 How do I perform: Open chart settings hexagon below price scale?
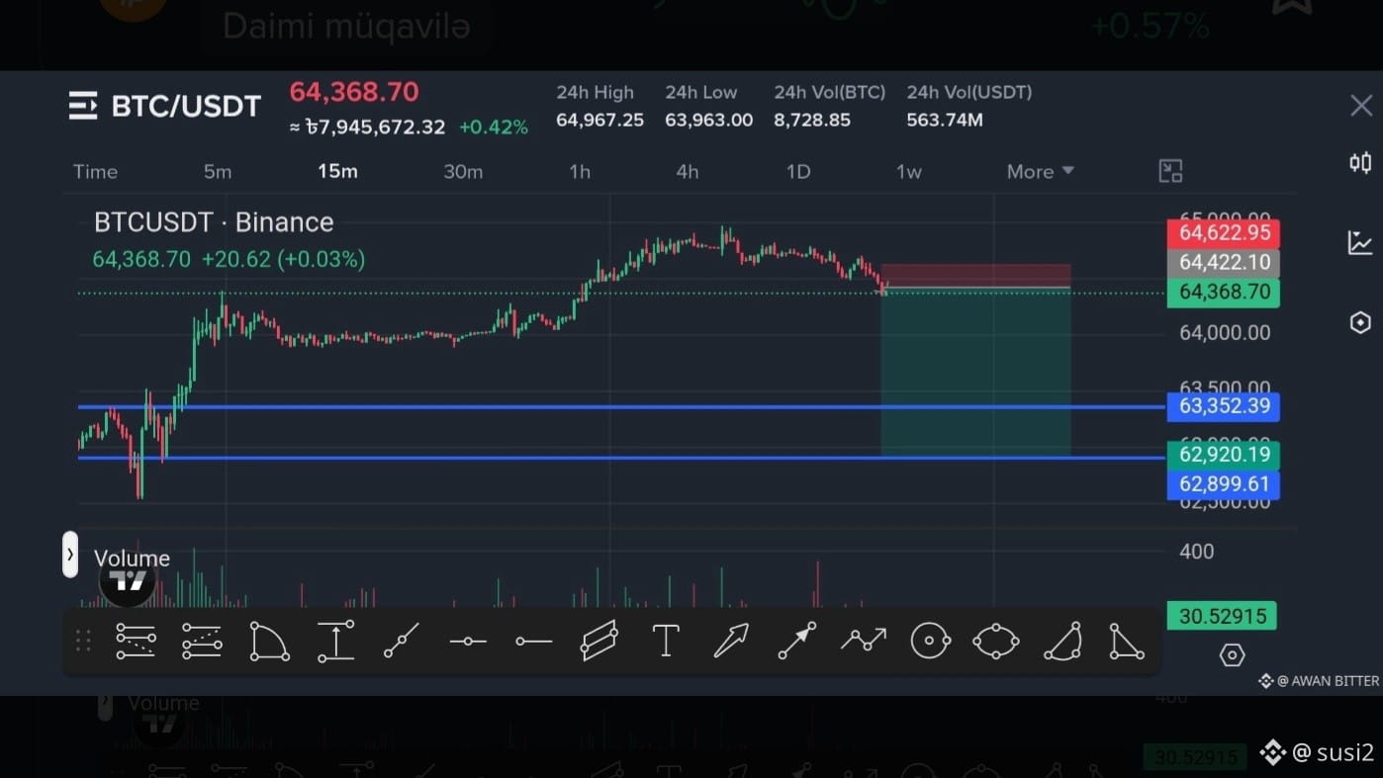pos(1232,654)
